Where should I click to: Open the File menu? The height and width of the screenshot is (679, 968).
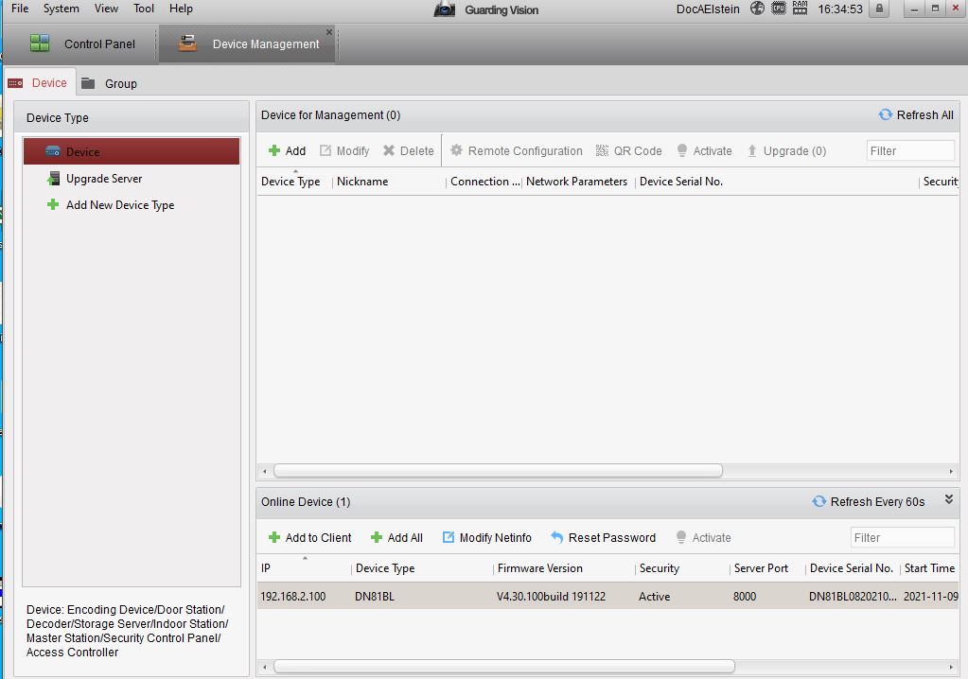(20, 9)
